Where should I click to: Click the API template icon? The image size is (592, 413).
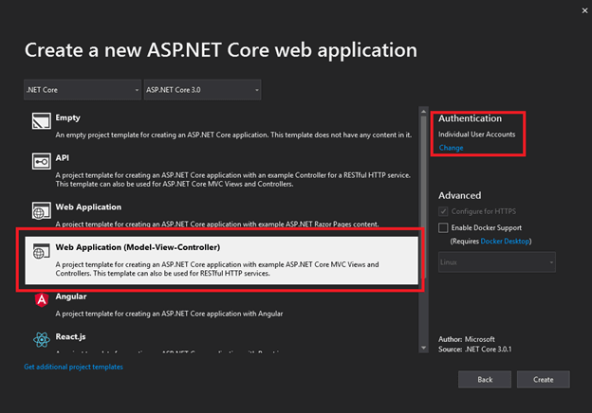(x=41, y=165)
